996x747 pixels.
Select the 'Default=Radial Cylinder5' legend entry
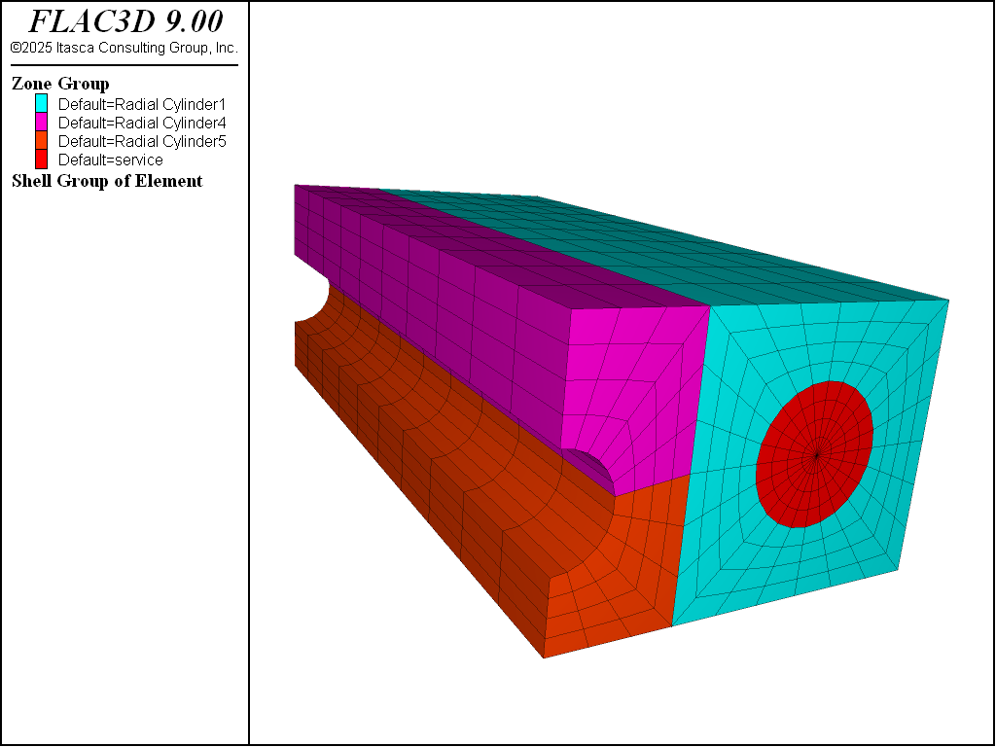pyautogui.click(x=142, y=141)
